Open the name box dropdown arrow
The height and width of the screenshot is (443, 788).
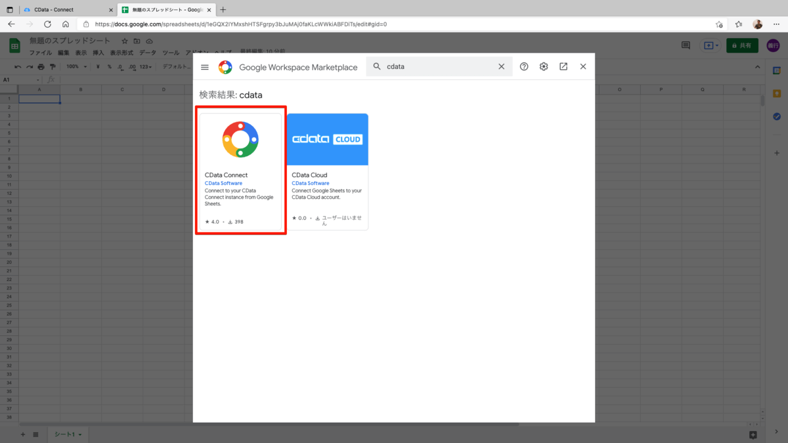(x=39, y=79)
